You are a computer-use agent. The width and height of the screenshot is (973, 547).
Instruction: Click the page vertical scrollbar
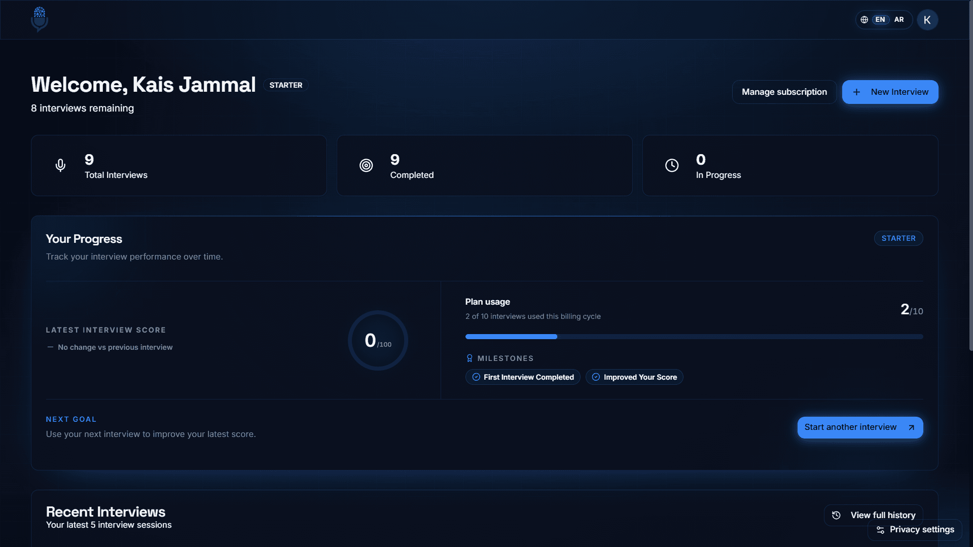970,175
